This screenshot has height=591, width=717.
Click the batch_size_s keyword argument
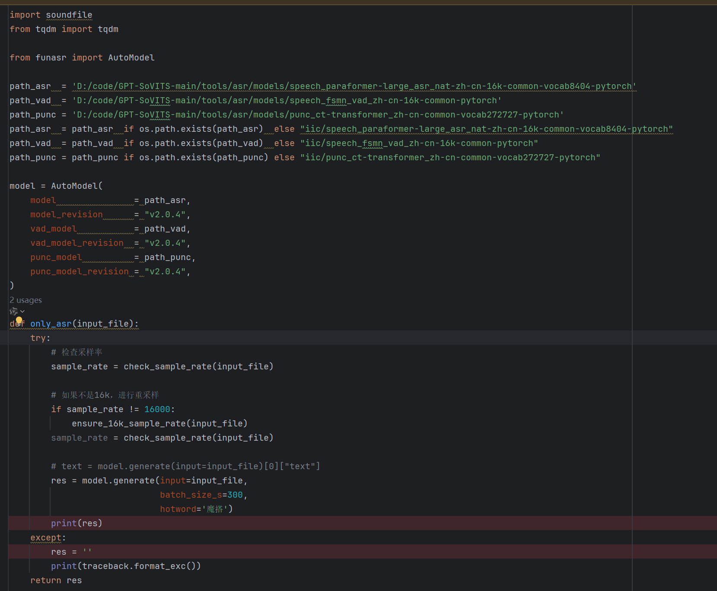[x=191, y=495]
